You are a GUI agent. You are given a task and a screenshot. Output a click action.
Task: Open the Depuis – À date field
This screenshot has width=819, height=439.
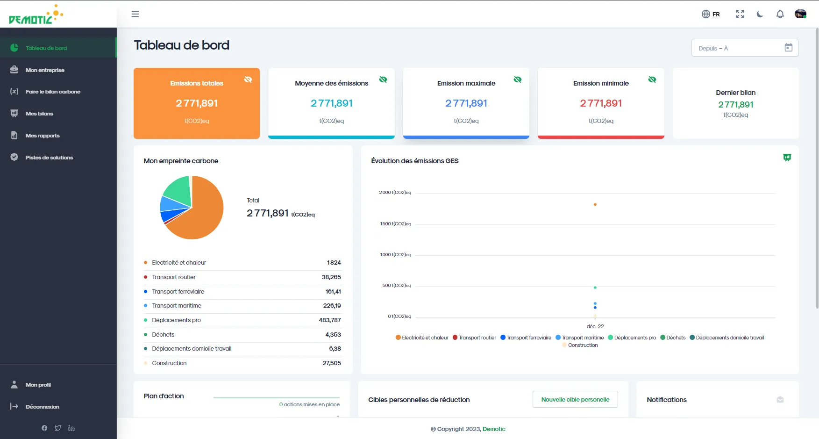point(745,48)
